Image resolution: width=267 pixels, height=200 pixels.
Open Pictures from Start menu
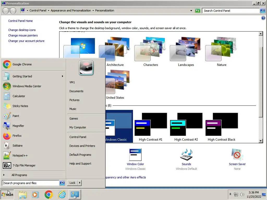tap(86, 100)
